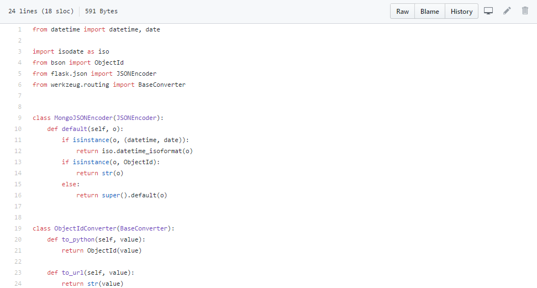Click line number 5 in gutter
This screenshot has width=537, height=288.
click(19, 74)
